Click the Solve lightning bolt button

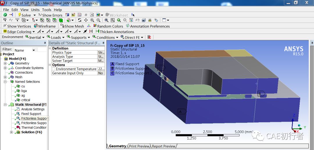coord(24,15)
